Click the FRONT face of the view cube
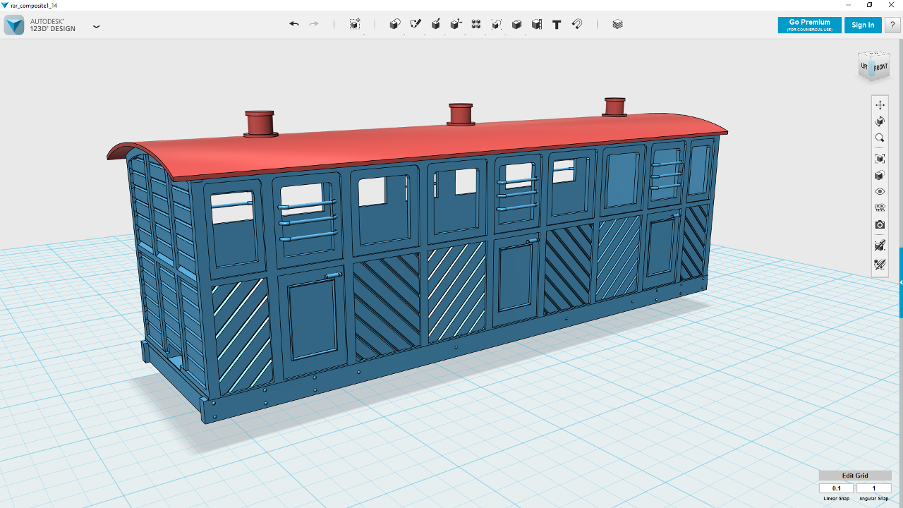 880,68
